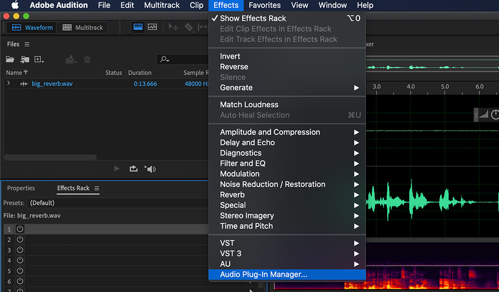
Task: Select the Razor tool in toolbar
Action: pos(189,27)
